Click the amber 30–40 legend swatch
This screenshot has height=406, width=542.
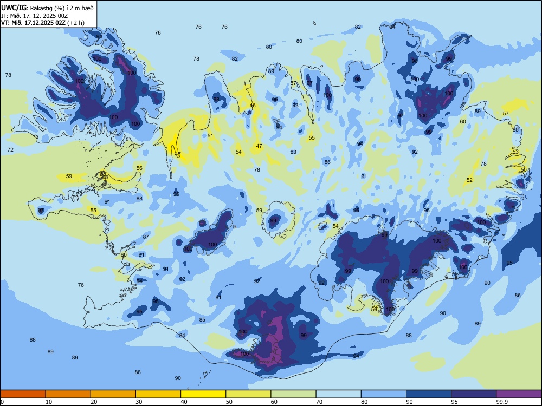[158, 394]
